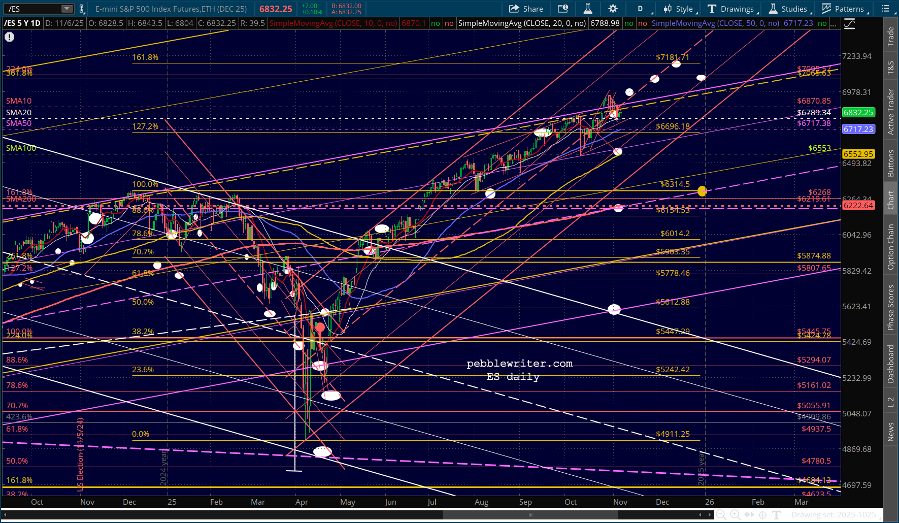
Task: Click the Share button
Action: pyautogui.click(x=526, y=9)
